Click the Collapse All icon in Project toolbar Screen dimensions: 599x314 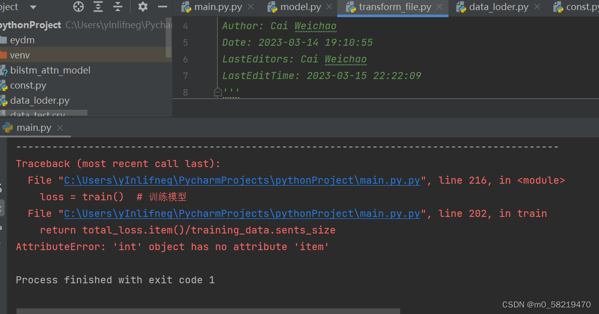pos(118,7)
